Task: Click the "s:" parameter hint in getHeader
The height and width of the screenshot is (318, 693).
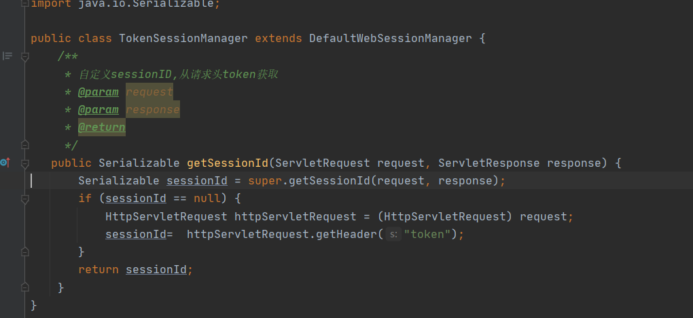Action: (393, 234)
